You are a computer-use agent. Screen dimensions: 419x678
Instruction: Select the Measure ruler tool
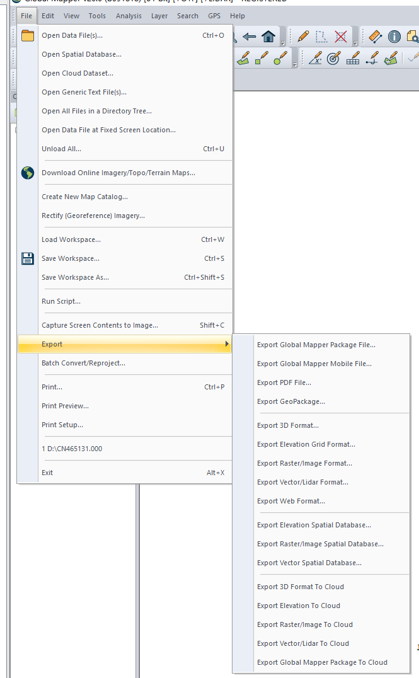tap(376, 37)
